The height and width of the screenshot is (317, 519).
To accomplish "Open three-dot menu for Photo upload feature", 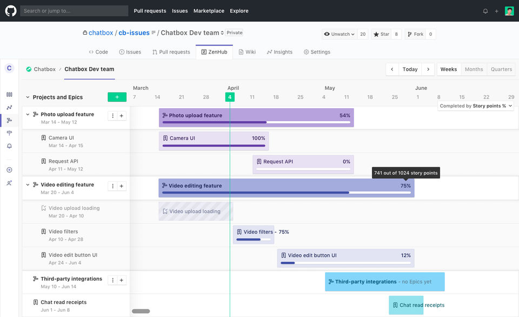I will pyautogui.click(x=112, y=115).
